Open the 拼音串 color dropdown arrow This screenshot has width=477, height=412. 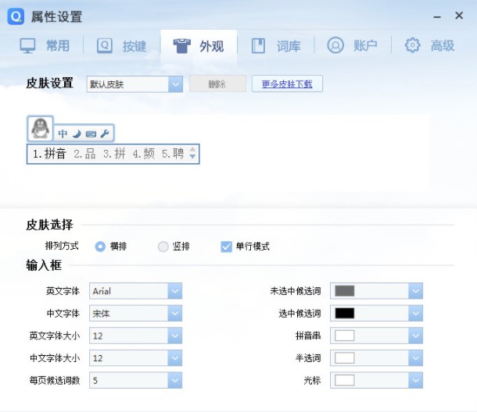coord(415,336)
